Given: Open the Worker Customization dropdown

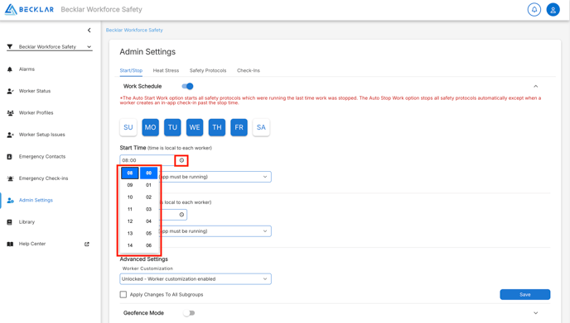Looking at the screenshot, I should [x=196, y=278].
